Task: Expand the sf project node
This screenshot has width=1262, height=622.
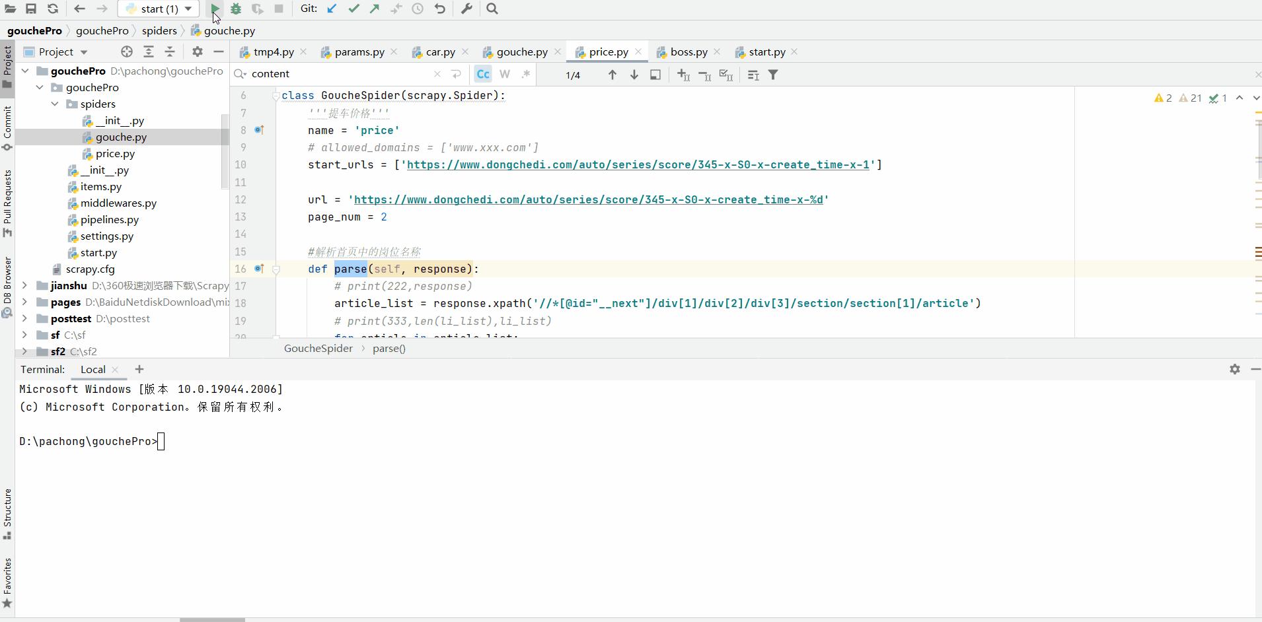Action: coord(25,335)
